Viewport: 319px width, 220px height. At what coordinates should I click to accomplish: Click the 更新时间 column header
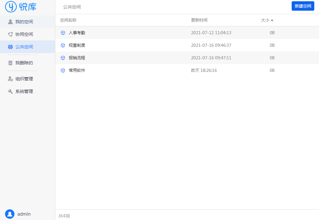pos(199,20)
